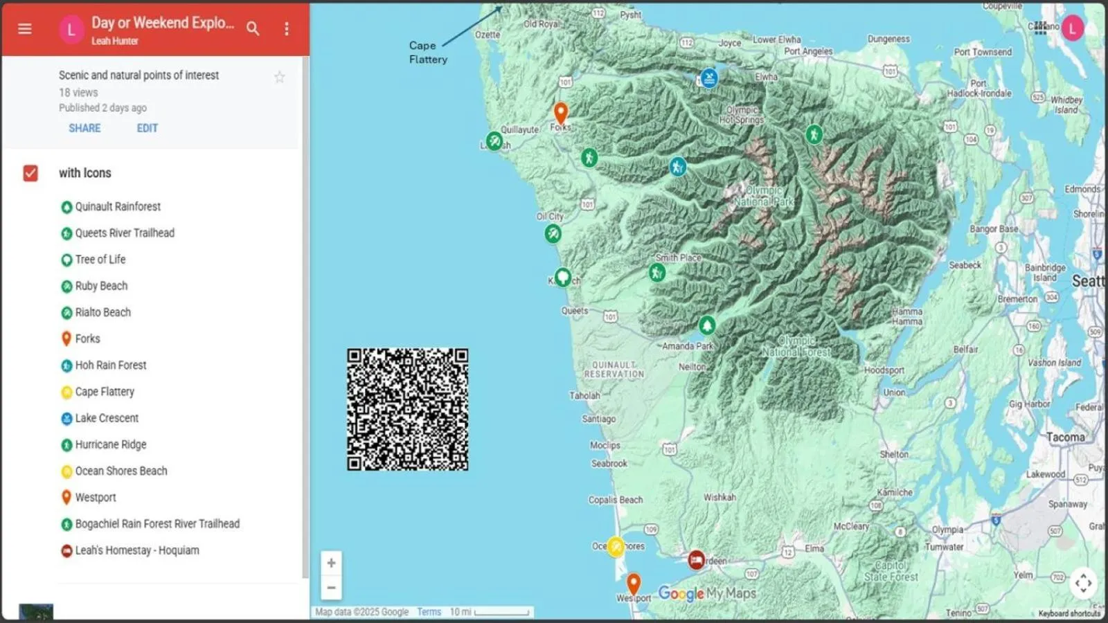Star this map as a favorite
1108x623 pixels.
coord(279,76)
